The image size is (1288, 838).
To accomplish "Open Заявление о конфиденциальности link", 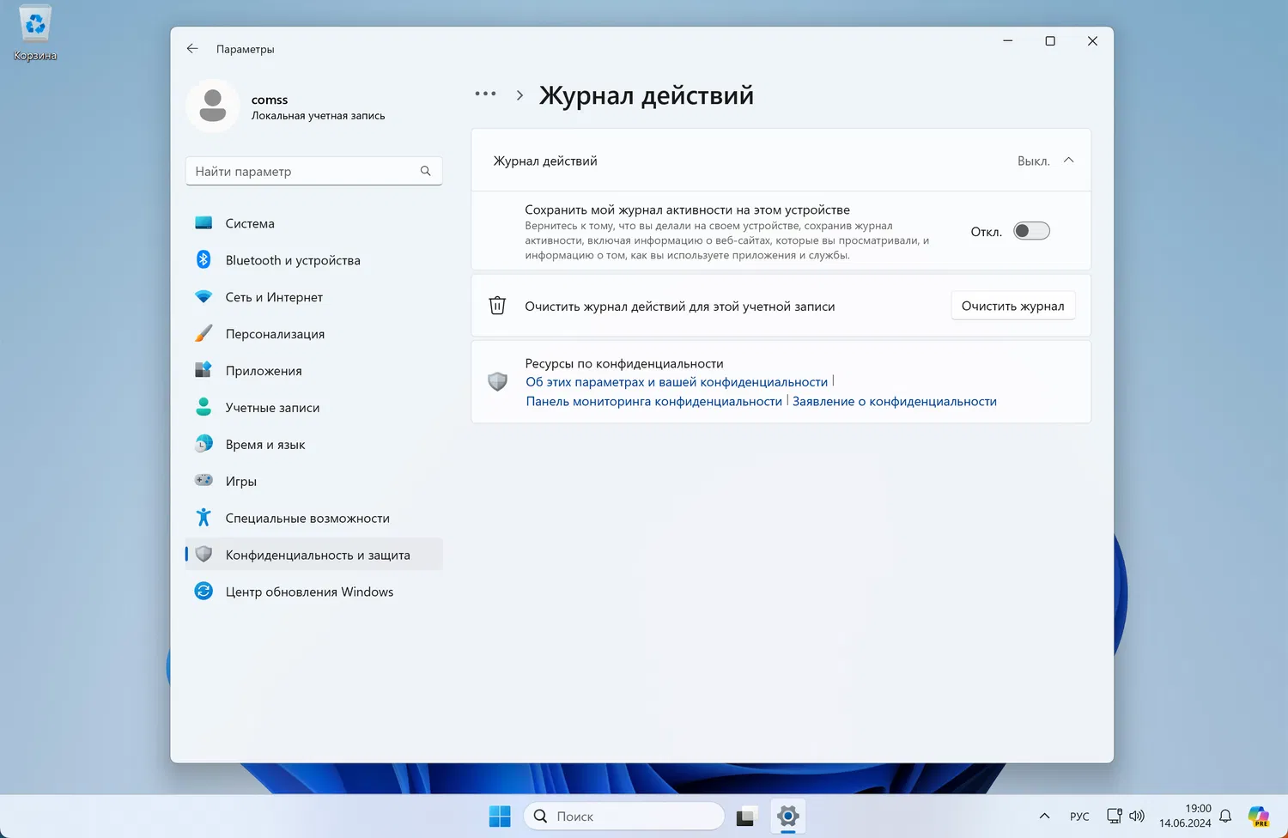I will pos(895,401).
